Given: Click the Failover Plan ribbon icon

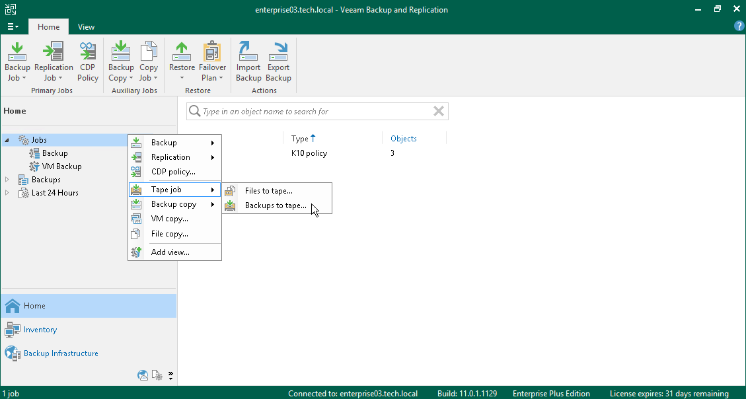Looking at the screenshot, I should coord(212,52).
